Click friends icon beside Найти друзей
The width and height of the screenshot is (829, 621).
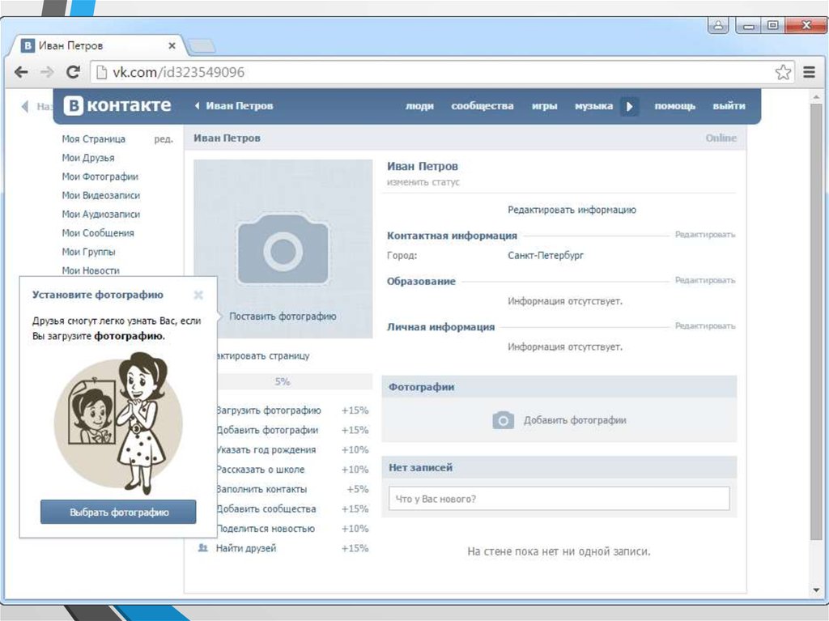pyautogui.click(x=202, y=548)
